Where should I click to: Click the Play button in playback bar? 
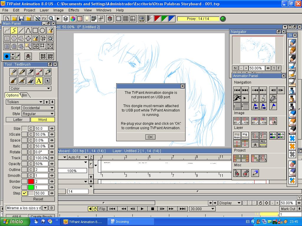tap(142, 209)
